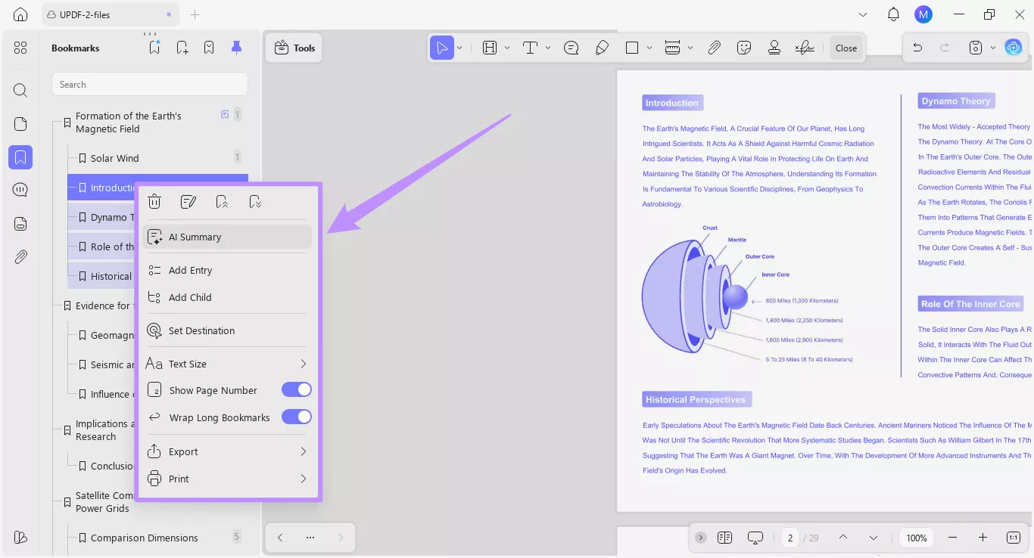Open the signature tool
The image size is (1034, 558).
pyautogui.click(x=805, y=48)
